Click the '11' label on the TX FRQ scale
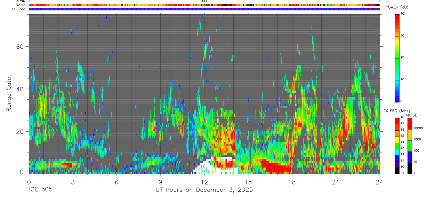 403,161
